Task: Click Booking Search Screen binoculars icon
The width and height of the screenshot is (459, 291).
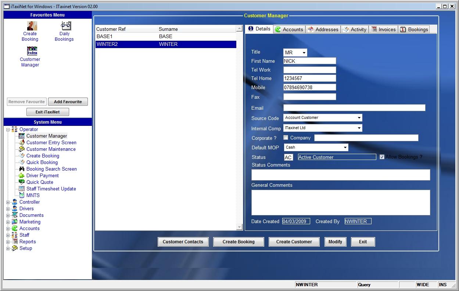Action: (22, 169)
